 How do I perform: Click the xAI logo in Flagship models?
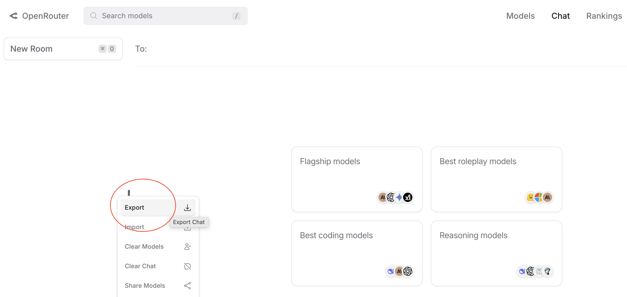[x=408, y=197]
